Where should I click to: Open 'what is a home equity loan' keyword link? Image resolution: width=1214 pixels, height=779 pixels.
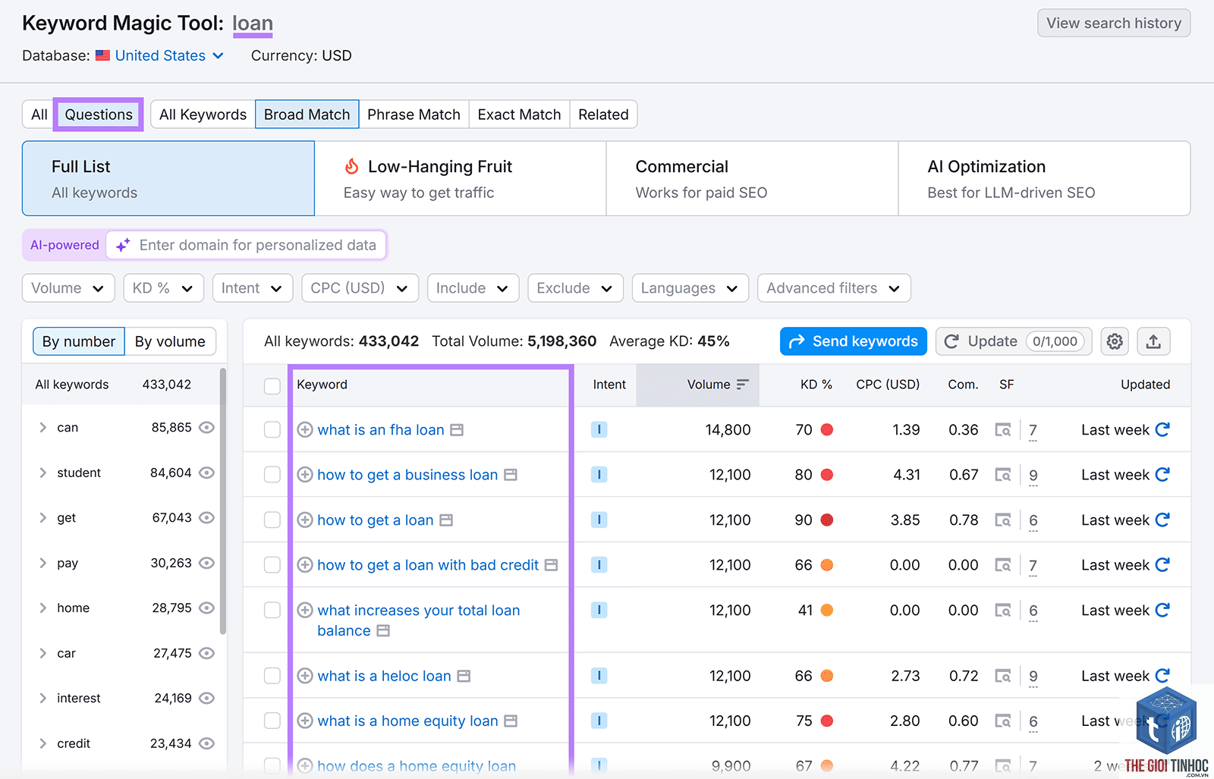(407, 721)
